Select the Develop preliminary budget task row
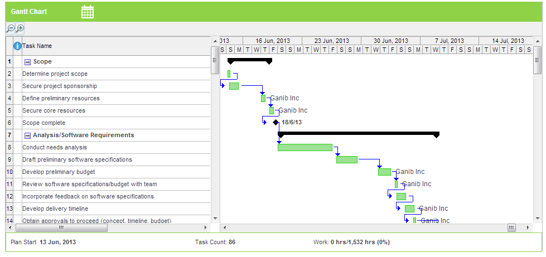The image size is (546, 257). point(59,172)
